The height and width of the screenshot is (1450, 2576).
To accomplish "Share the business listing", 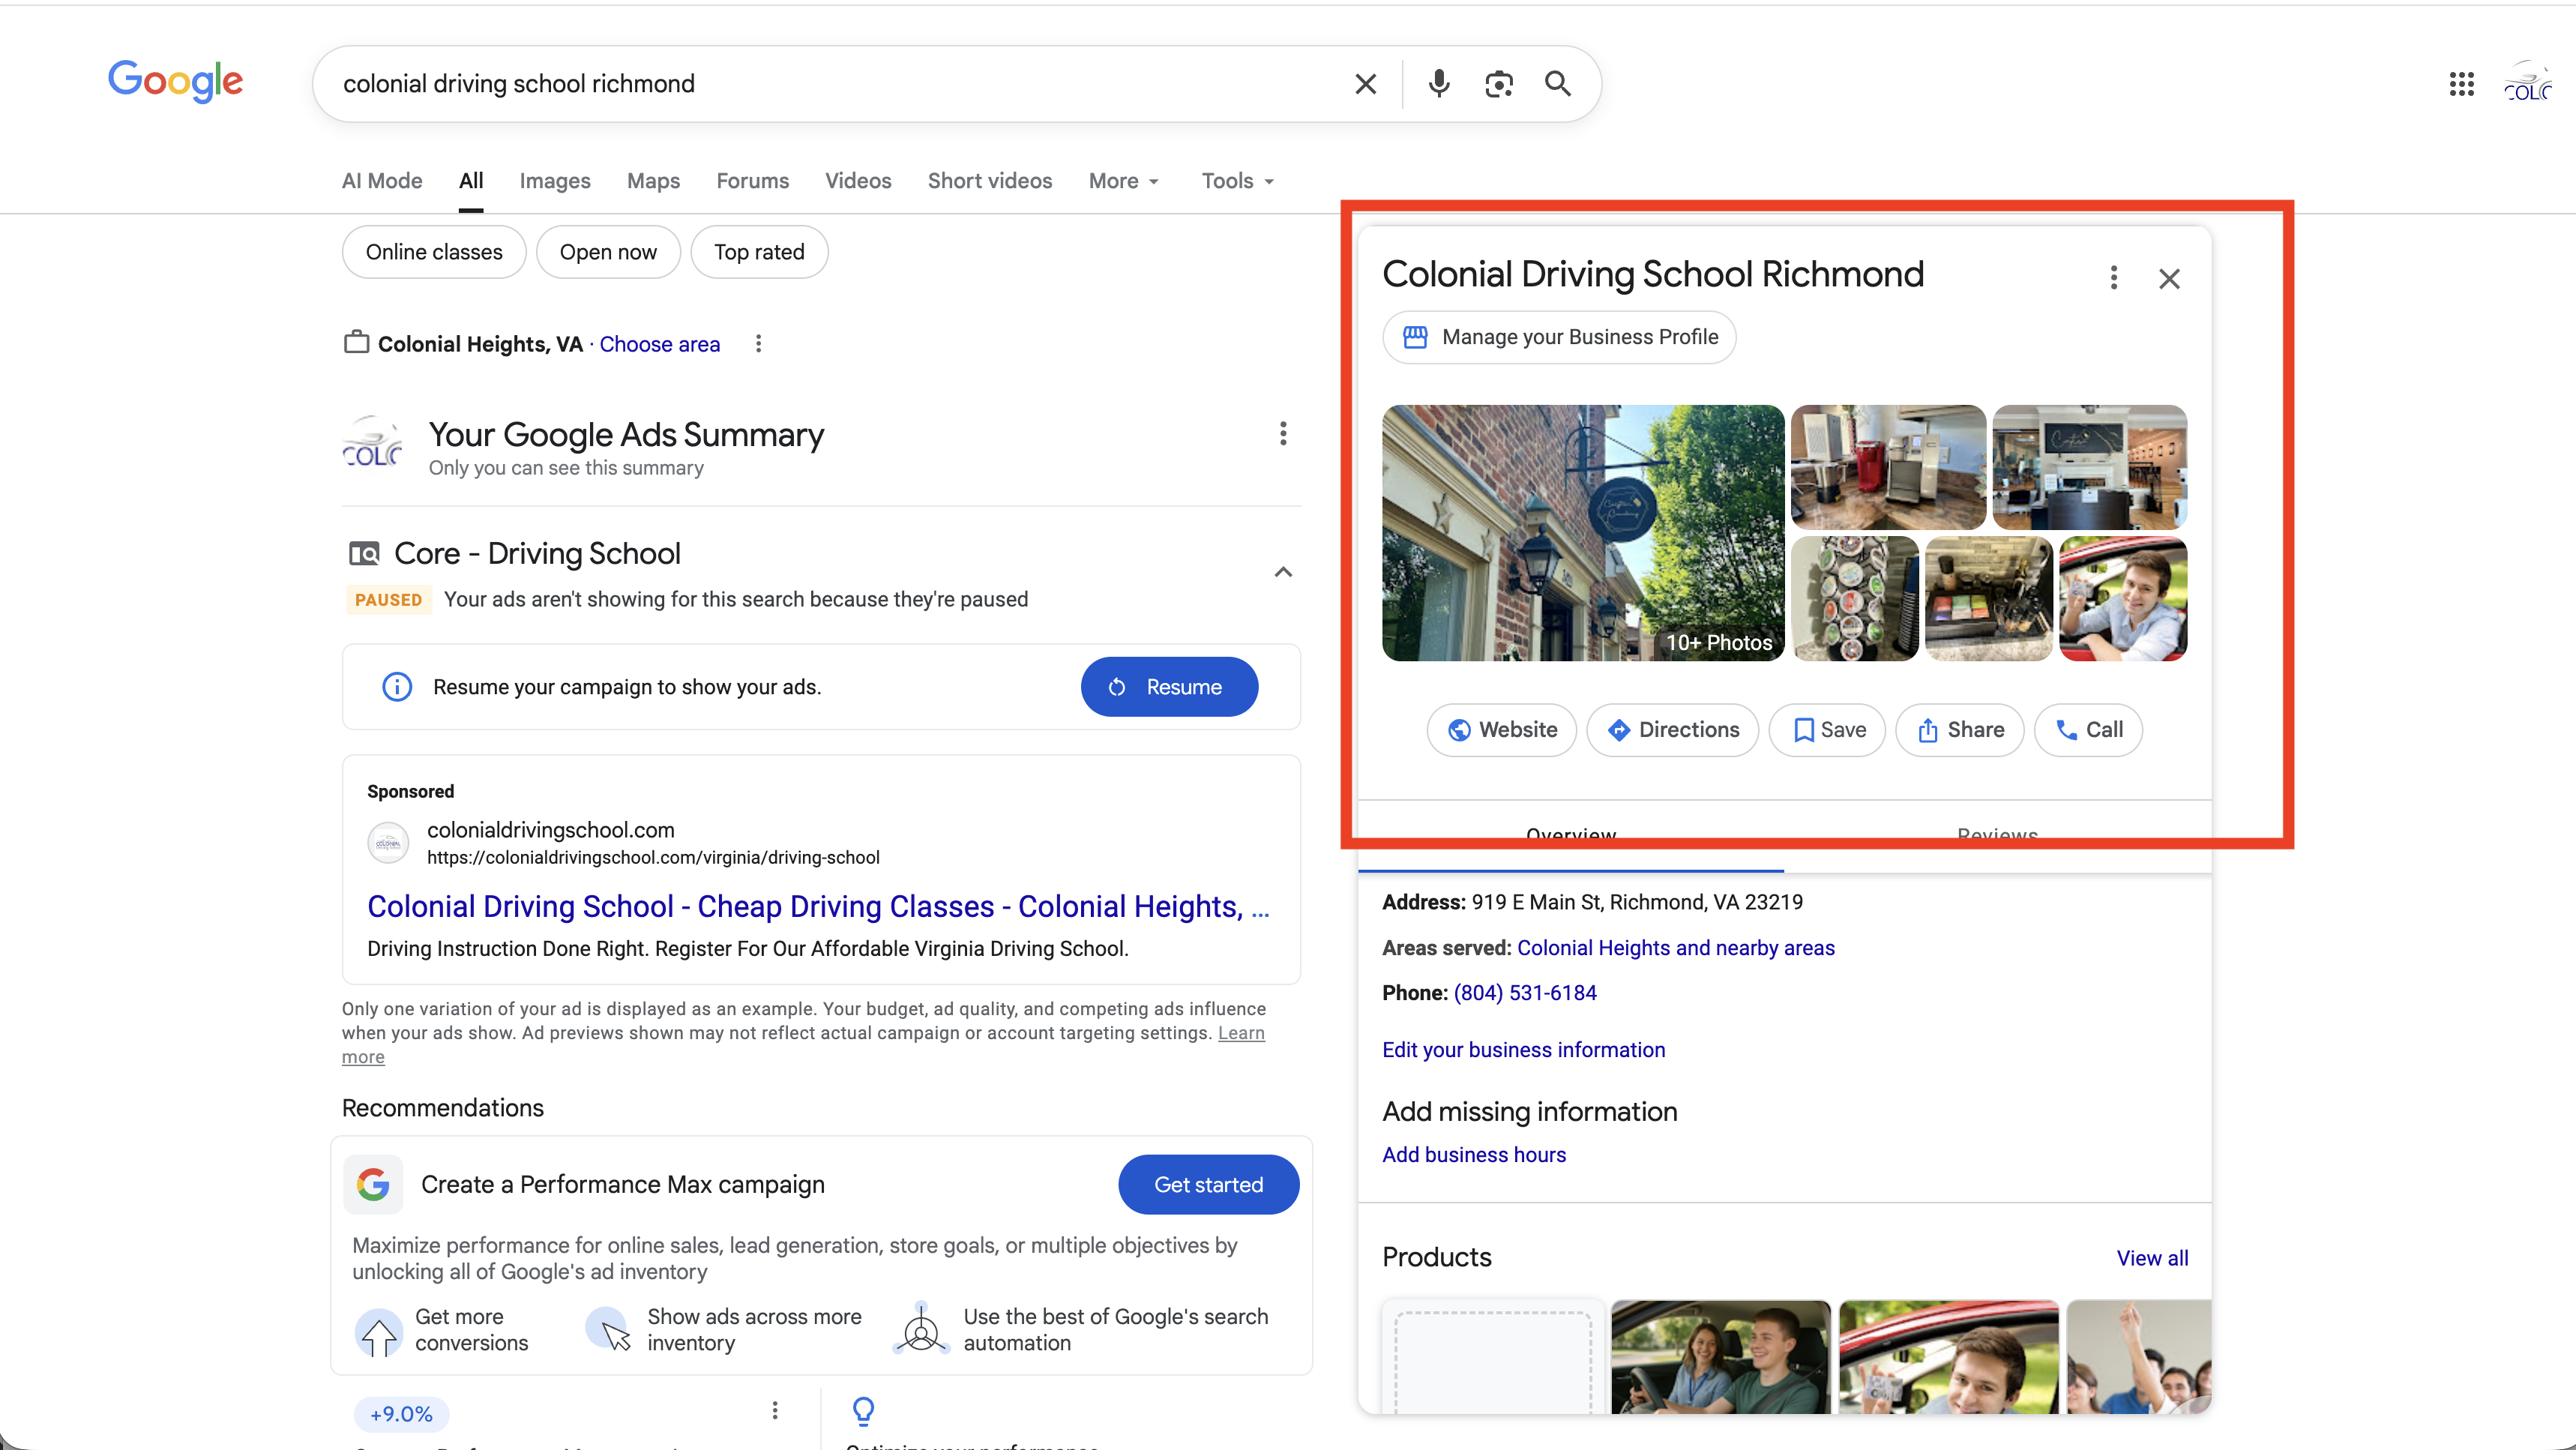I will tap(1960, 730).
